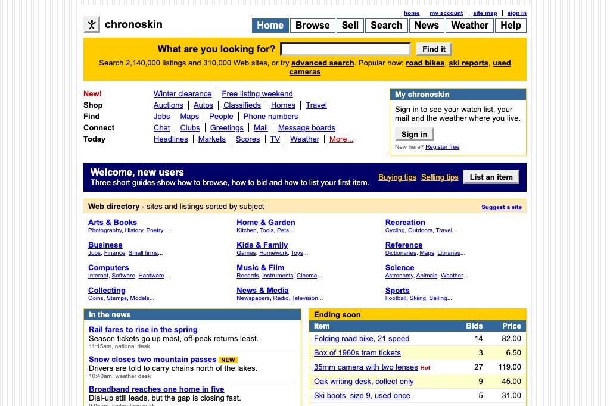Click the Find it button
610x406 pixels.
pos(434,49)
